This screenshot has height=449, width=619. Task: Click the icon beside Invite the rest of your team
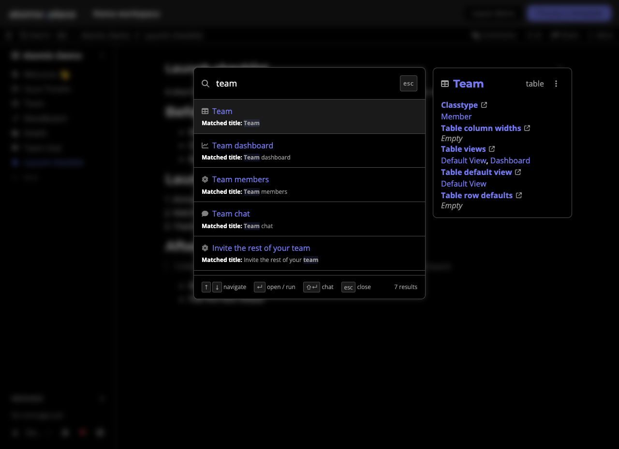[205, 248]
